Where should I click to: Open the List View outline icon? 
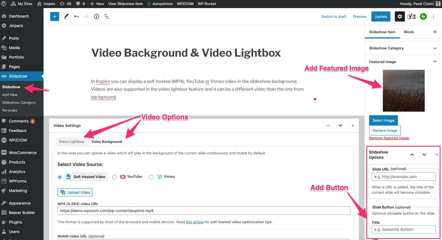pyautogui.click(x=107, y=16)
